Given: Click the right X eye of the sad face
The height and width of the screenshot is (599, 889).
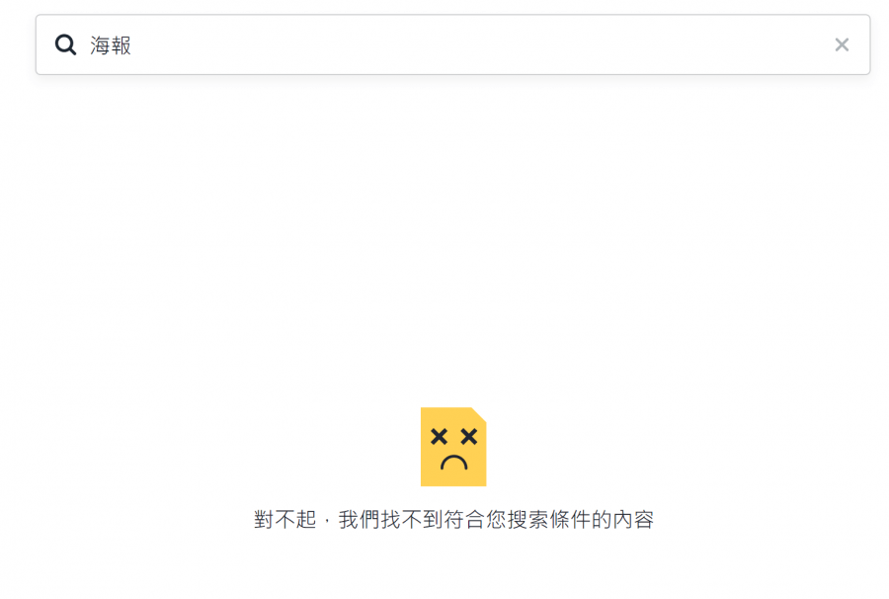Looking at the screenshot, I should [469, 436].
